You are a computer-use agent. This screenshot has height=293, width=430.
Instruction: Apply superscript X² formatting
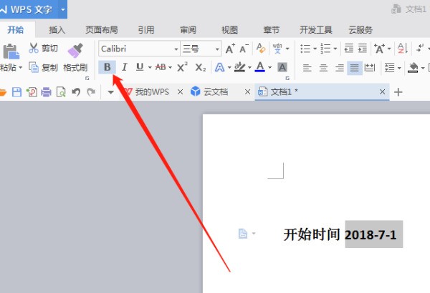coord(182,67)
